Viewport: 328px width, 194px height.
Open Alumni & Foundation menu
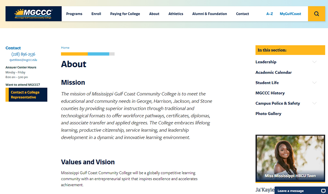(x=209, y=14)
